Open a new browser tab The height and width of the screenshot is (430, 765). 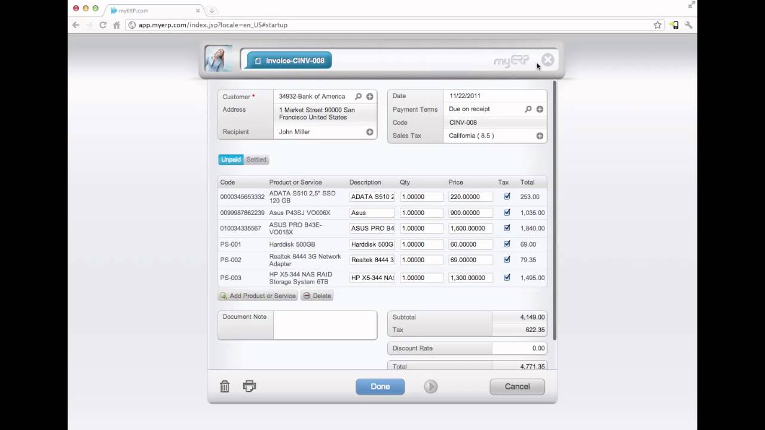pos(212,11)
